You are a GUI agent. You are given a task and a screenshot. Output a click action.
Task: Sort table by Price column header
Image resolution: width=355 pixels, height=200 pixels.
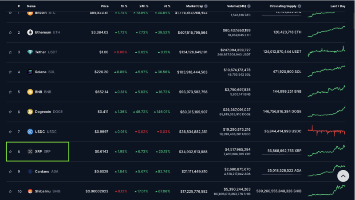click(105, 6)
